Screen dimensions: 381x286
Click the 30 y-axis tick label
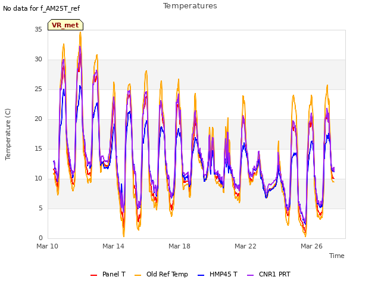pos(38,60)
